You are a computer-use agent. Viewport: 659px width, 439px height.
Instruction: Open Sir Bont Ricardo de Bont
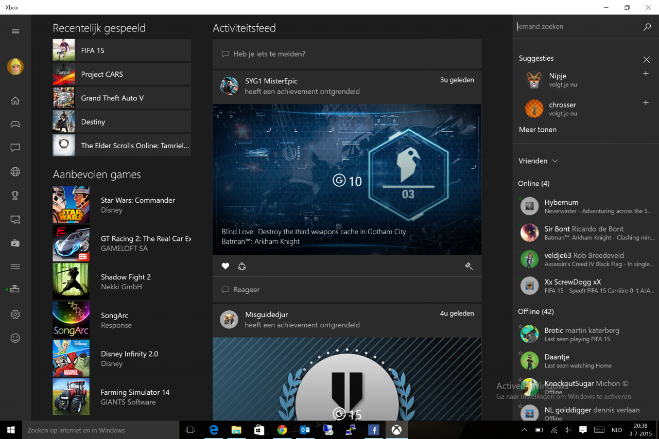coord(586,233)
